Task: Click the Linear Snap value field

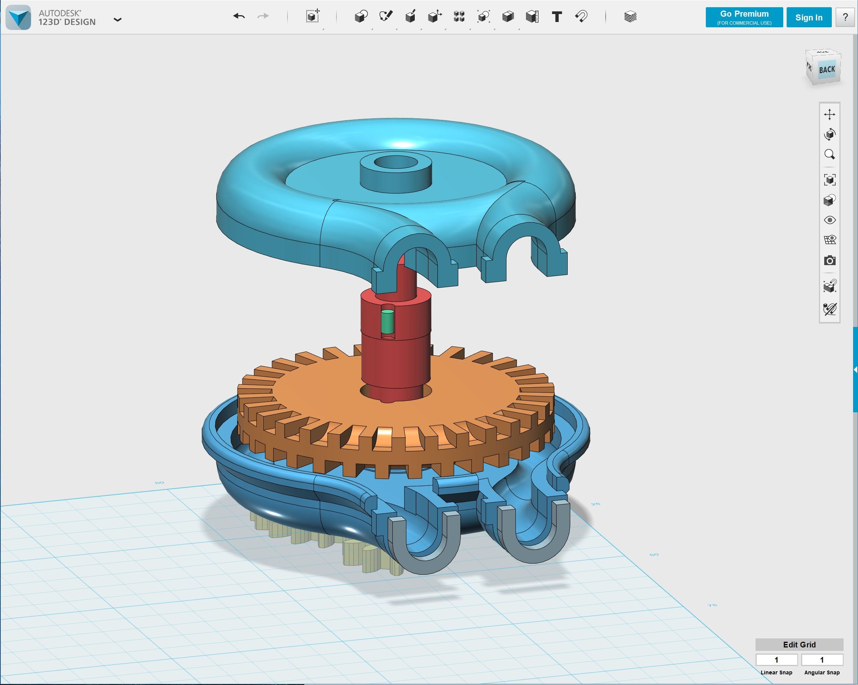Action: [776, 660]
